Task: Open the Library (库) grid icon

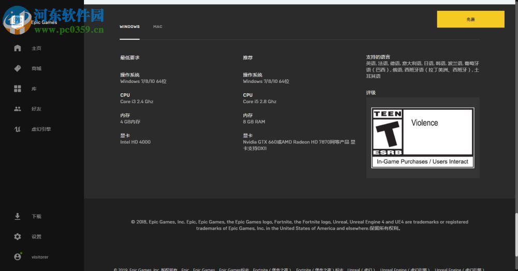Action: (x=18, y=89)
